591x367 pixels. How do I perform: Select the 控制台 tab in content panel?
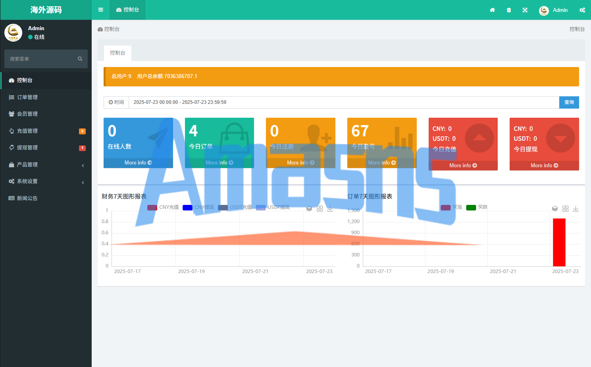117,53
